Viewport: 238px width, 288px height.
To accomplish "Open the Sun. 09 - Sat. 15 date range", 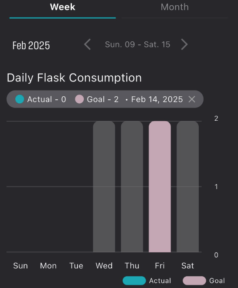I will [137, 44].
